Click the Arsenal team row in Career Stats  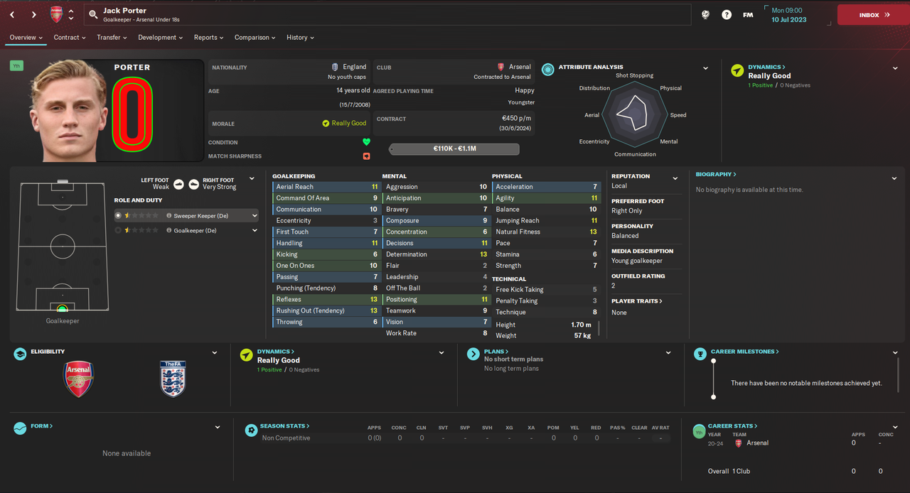point(795,443)
